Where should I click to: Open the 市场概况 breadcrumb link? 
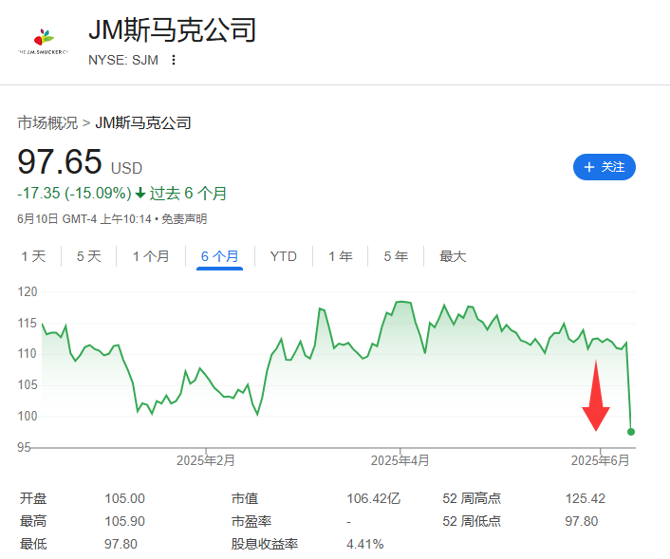[47, 123]
